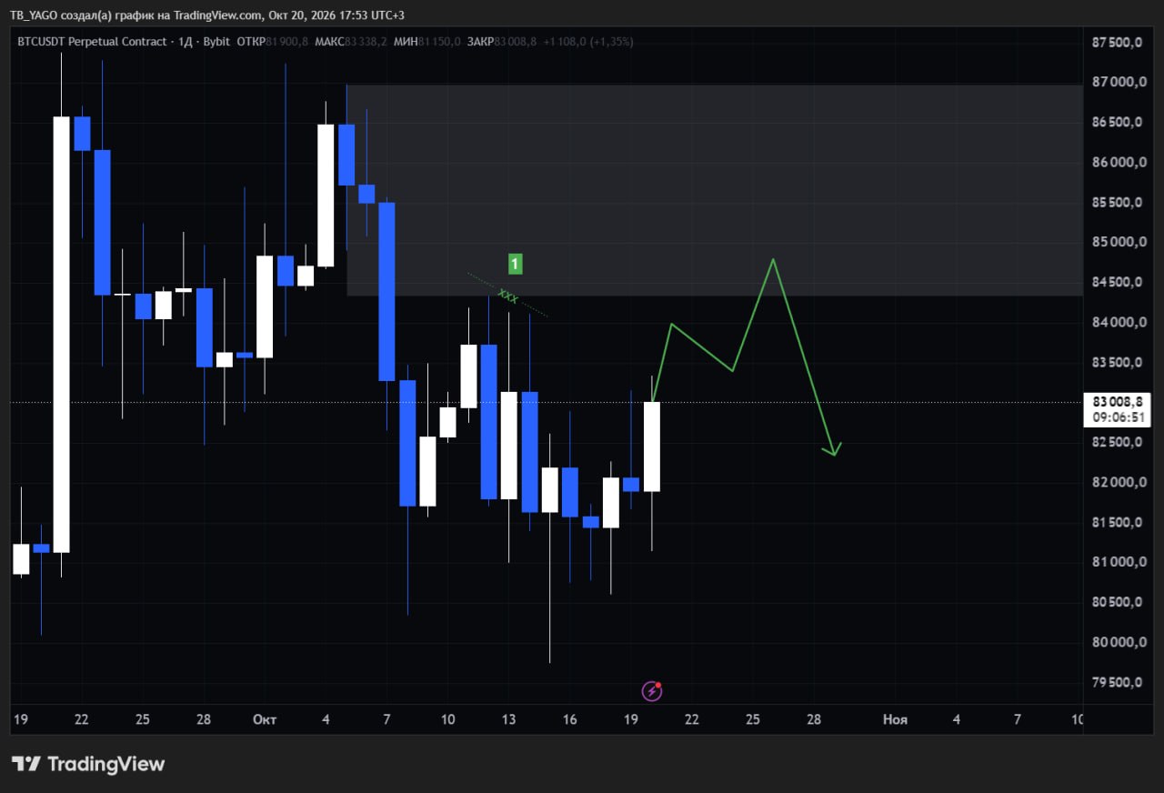
Task: Click the 86 500,0 price axis label
Action: 1117,123
